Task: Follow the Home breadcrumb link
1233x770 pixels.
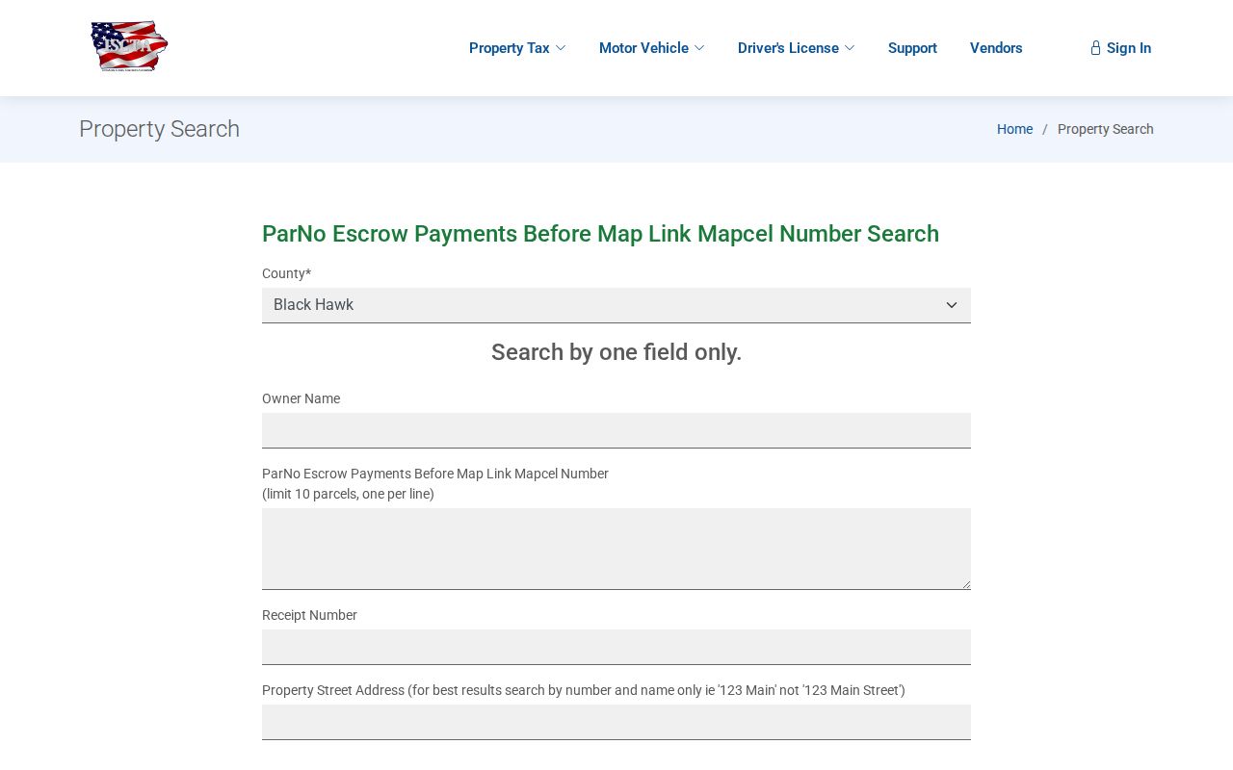Action: [1014, 129]
